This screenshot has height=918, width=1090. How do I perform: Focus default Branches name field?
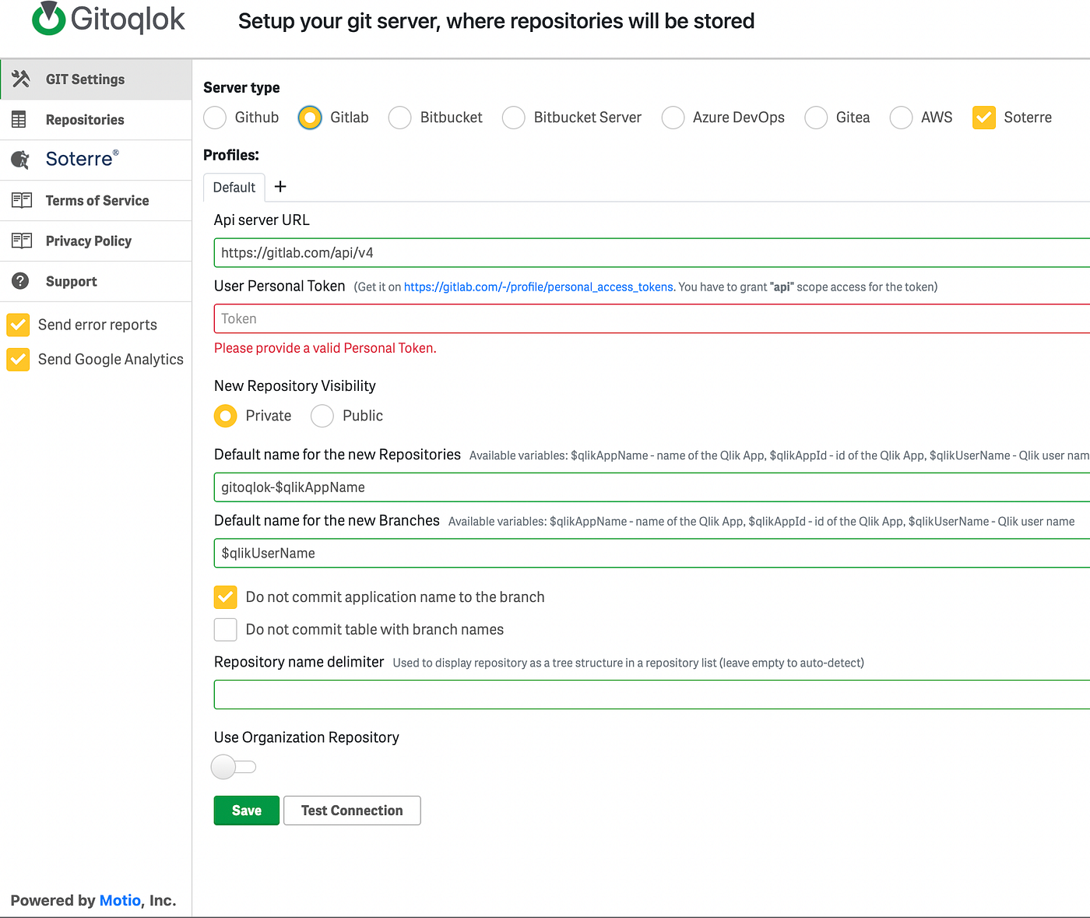pos(652,554)
